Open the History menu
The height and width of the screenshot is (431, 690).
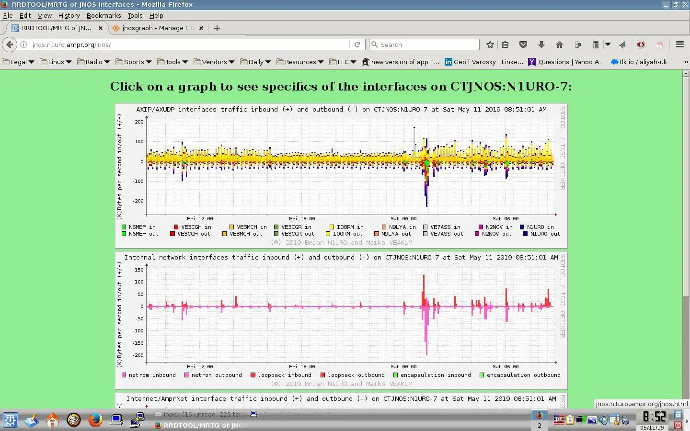pos(69,15)
